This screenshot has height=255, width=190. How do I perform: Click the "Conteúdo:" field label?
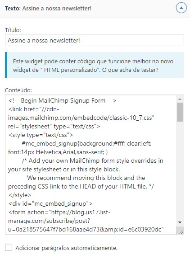tap(18, 90)
